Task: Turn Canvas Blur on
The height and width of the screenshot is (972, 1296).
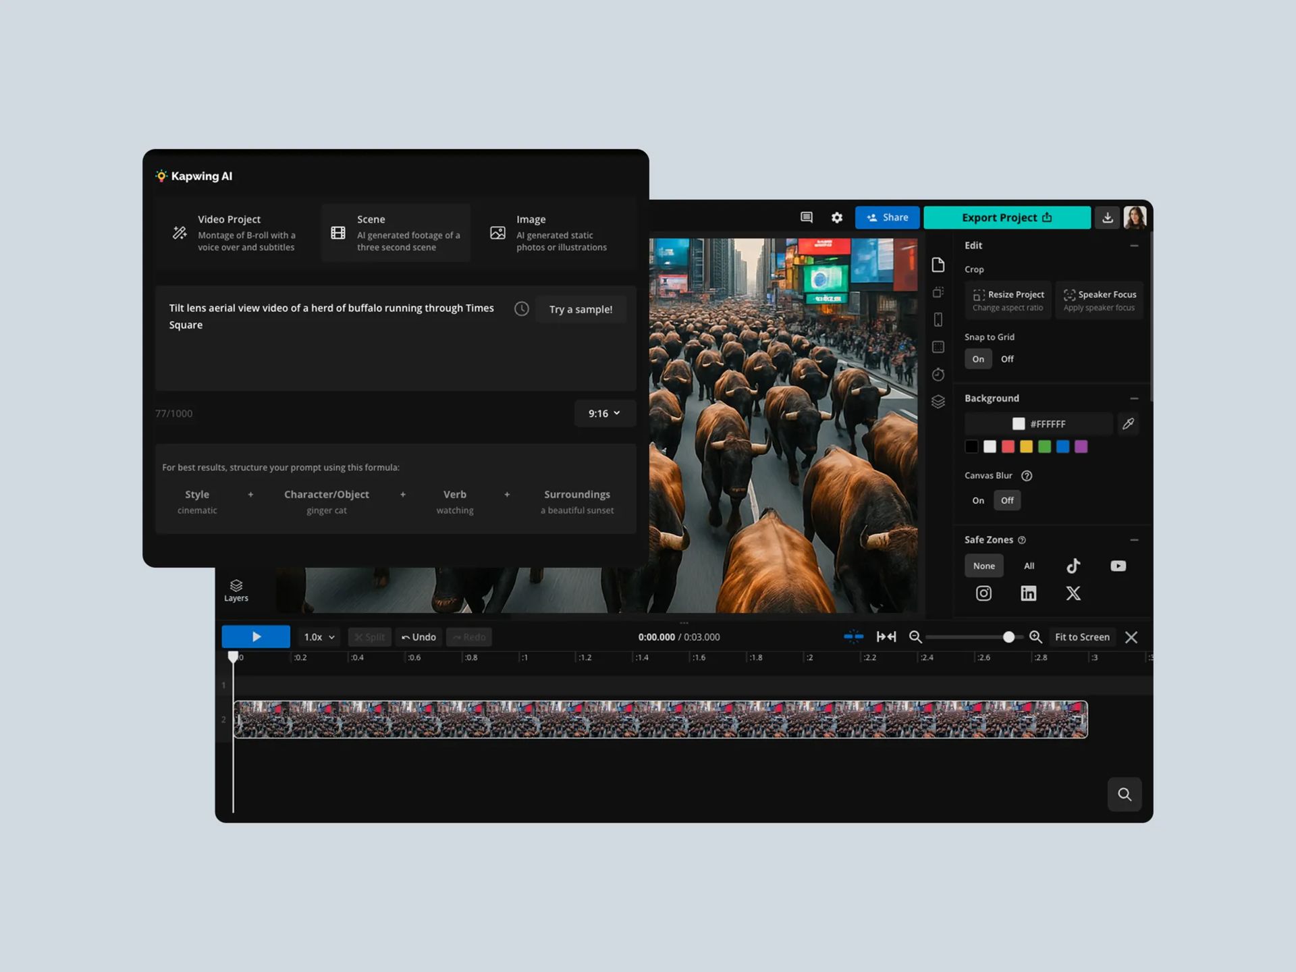Action: 978,500
